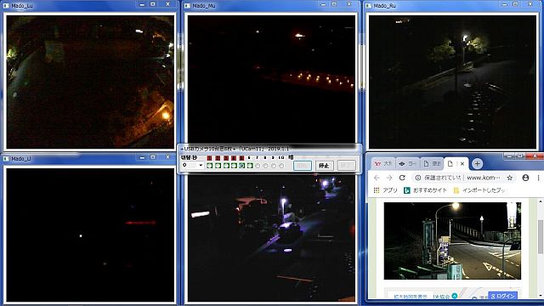
Task: Maximize the Mado_Mu window
Action: tap(334, 4)
